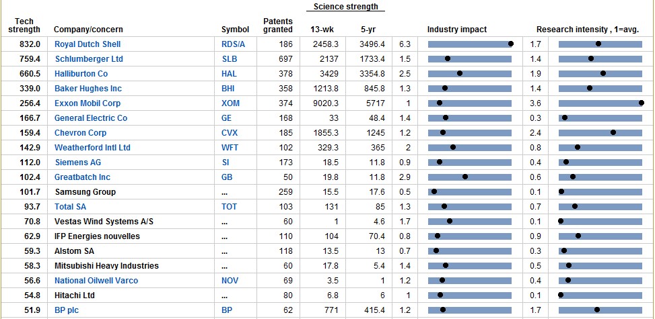
Task: Click Chevron Corp's research intensity marker
Action: coord(613,133)
